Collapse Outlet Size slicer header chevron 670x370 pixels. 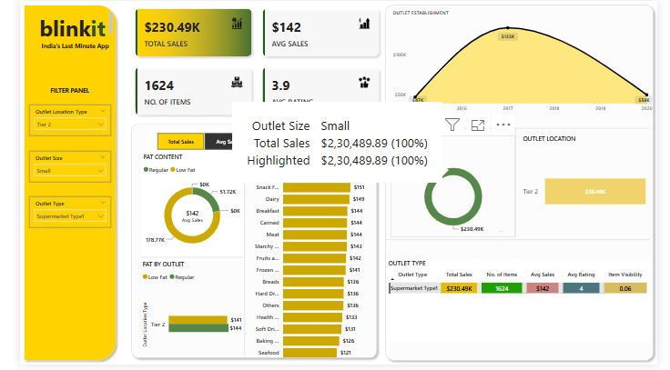(103, 157)
